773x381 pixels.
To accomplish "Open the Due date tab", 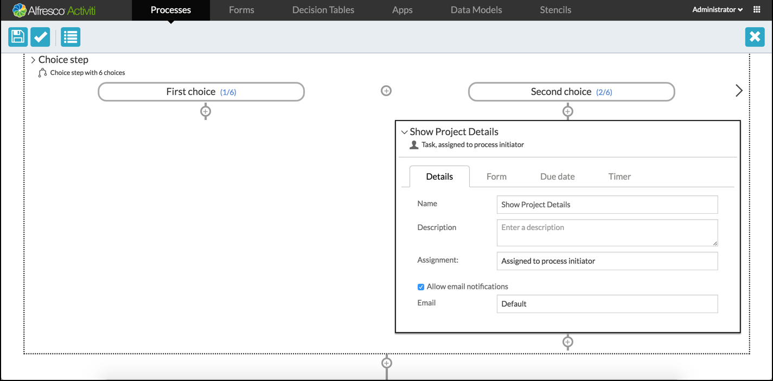I will [x=557, y=176].
